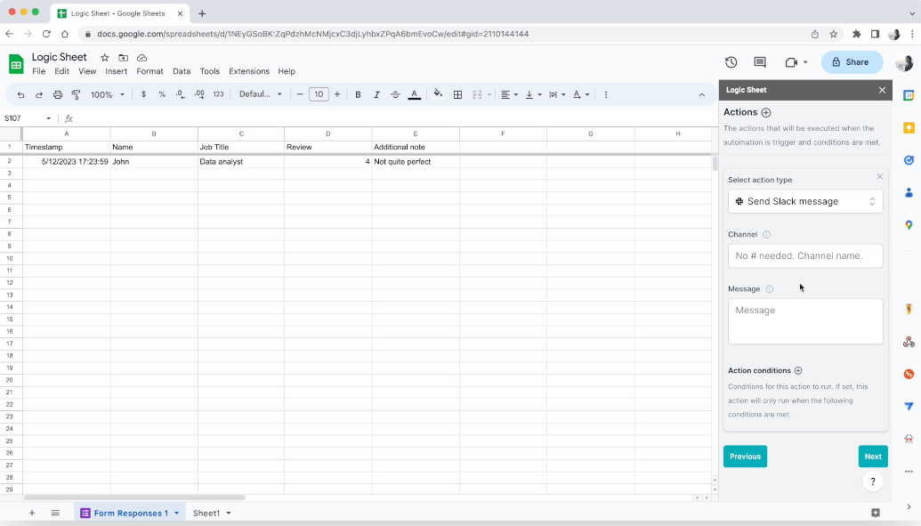The width and height of the screenshot is (921, 526).
Task: Open the Send Slack message action type dropdown
Action: coord(804,201)
